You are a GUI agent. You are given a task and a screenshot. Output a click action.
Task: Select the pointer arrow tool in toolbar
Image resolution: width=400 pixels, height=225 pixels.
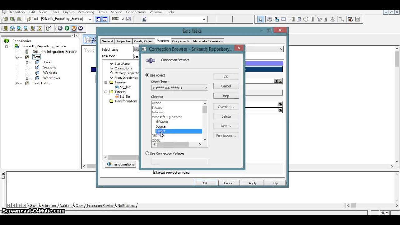click(x=260, y=19)
